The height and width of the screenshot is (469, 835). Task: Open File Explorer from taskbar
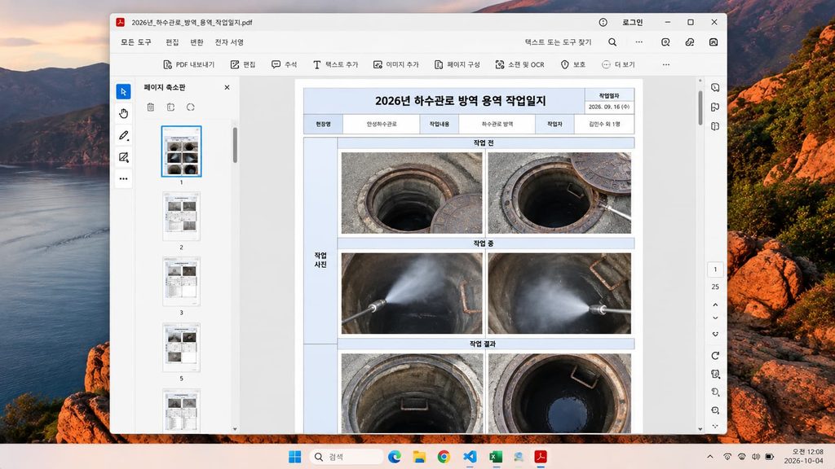(x=419, y=457)
